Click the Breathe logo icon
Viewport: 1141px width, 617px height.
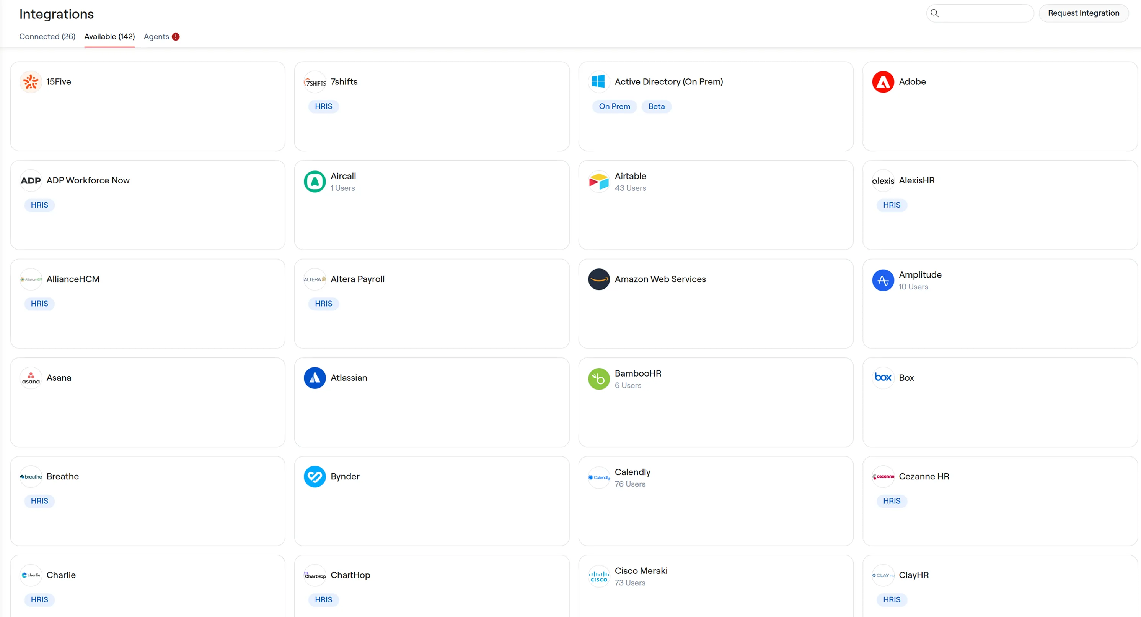click(x=31, y=477)
